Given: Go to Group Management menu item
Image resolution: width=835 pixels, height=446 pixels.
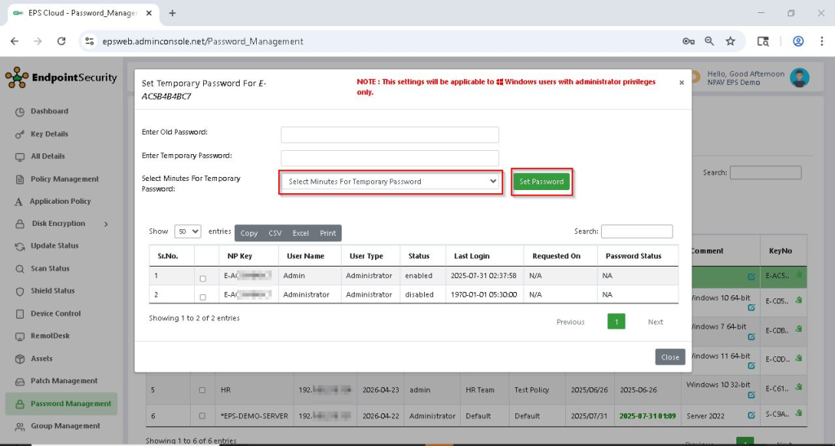Looking at the screenshot, I should [x=65, y=426].
